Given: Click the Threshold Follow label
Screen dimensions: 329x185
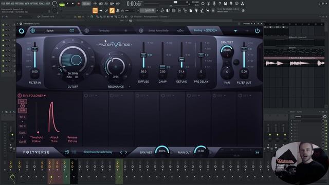Looking at the screenshot, I should tap(36, 139).
